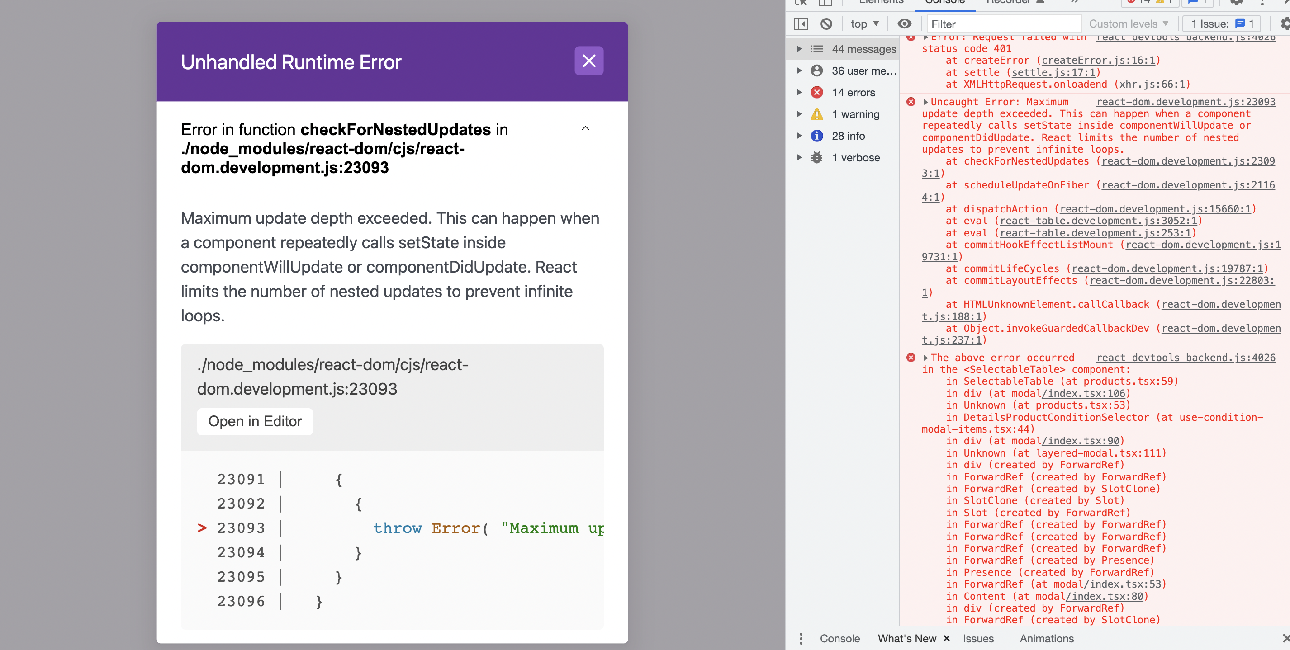Open react-dom.development.js:15660:1 dispatchAction link
Viewport: 1290px width, 650px height.
click(1155, 209)
